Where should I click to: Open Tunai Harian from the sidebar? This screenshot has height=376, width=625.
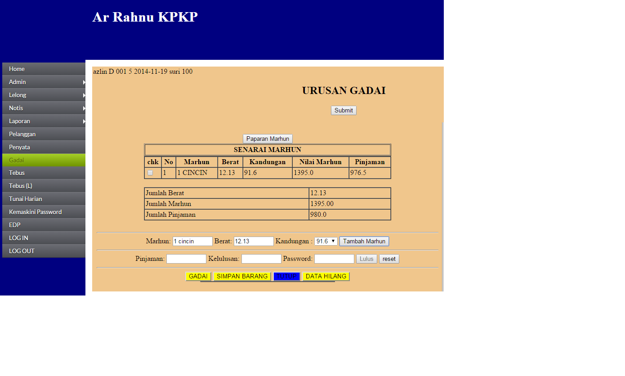coord(44,199)
